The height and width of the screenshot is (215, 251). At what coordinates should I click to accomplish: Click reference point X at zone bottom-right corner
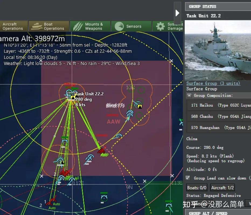[172, 176]
